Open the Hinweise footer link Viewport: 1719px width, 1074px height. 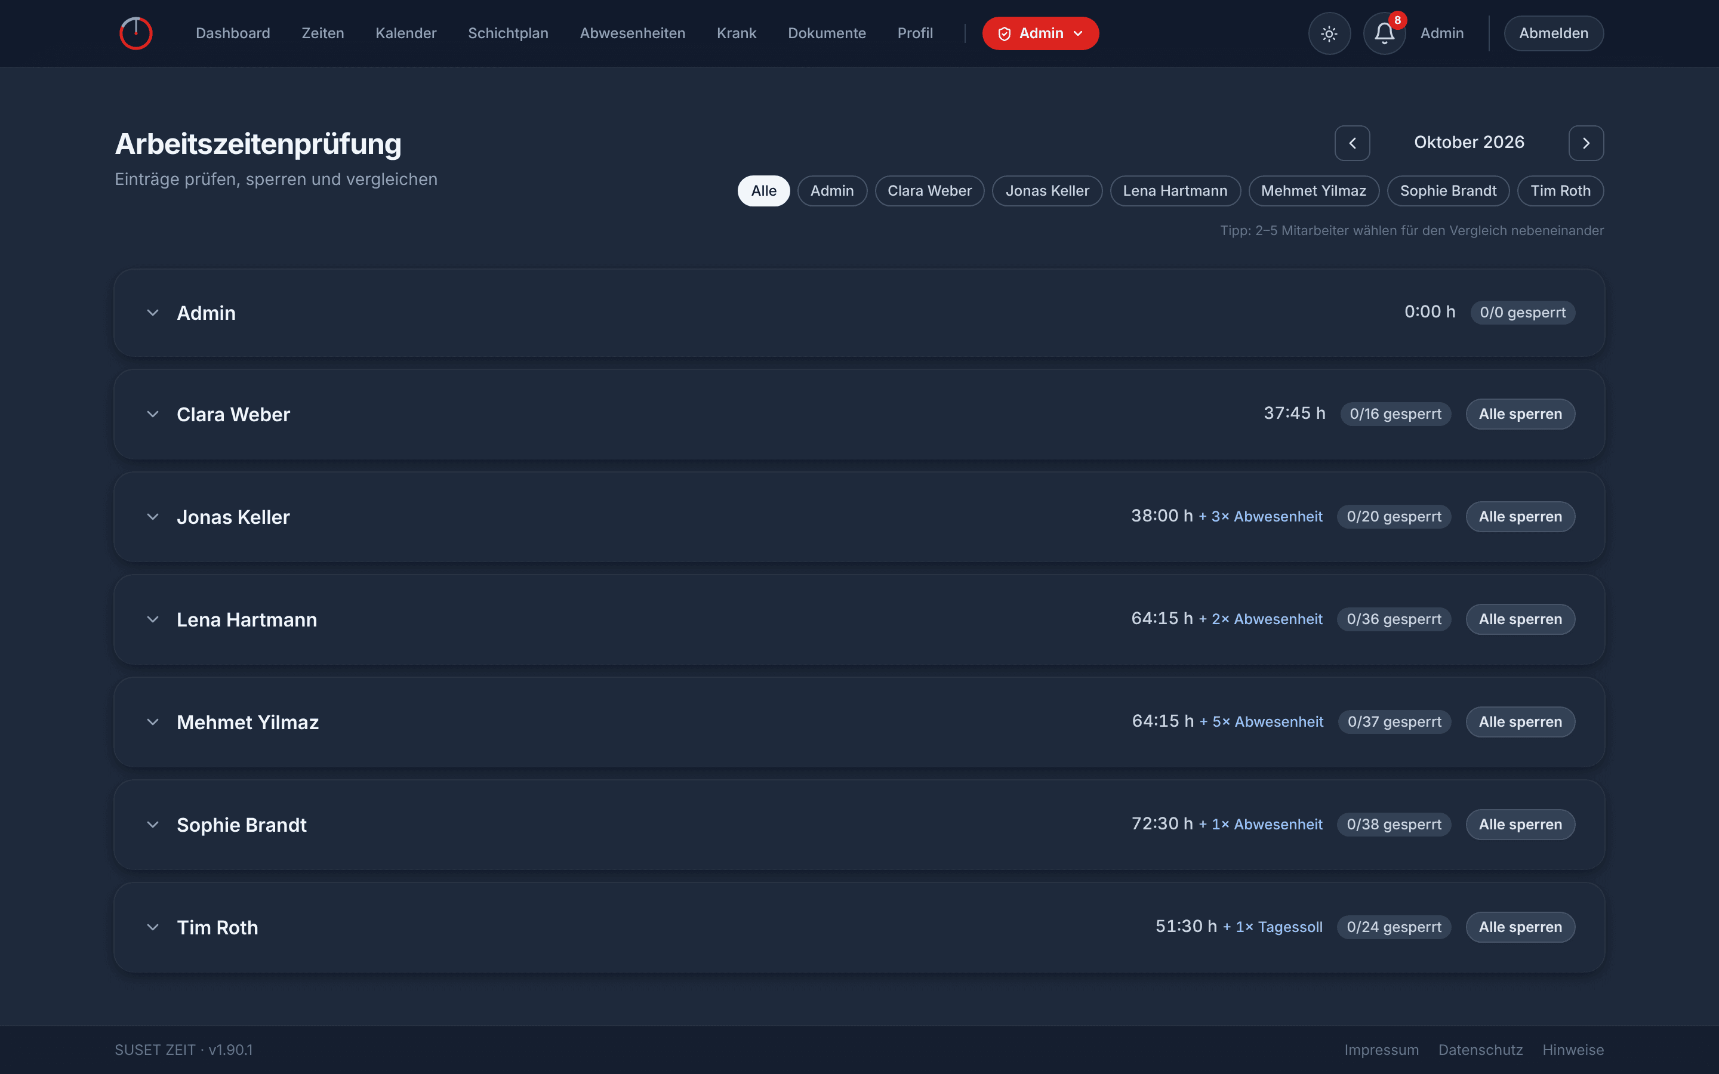pos(1573,1050)
